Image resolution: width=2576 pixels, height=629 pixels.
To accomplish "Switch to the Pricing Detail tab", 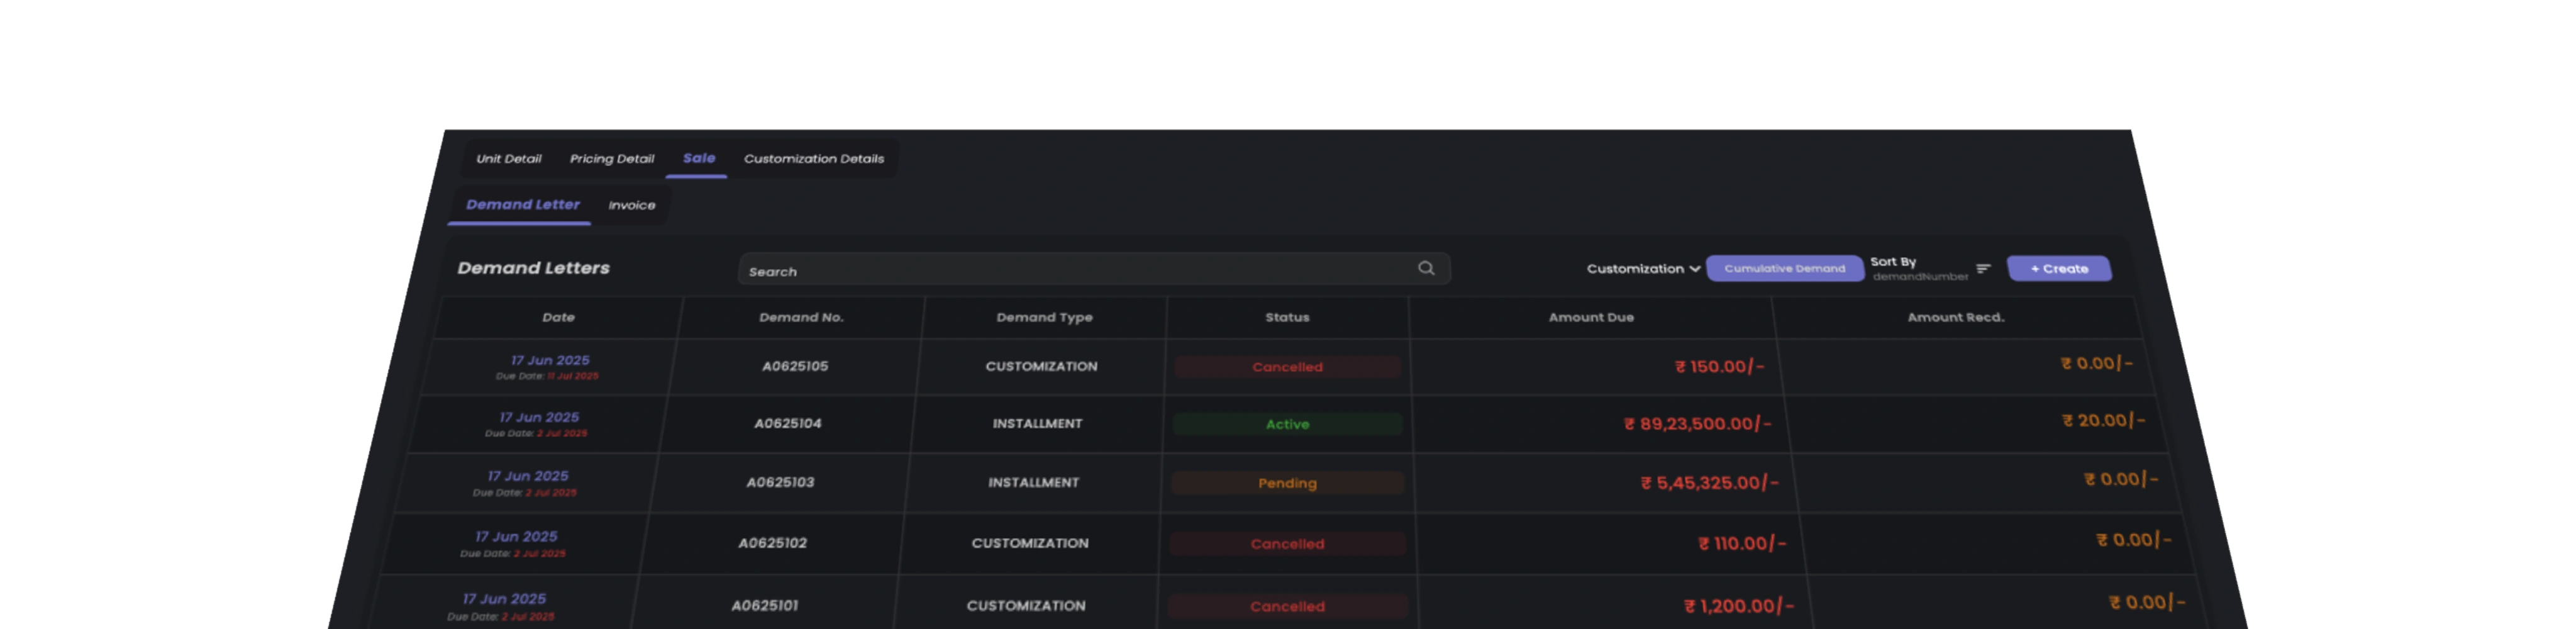I will (x=612, y=158).
